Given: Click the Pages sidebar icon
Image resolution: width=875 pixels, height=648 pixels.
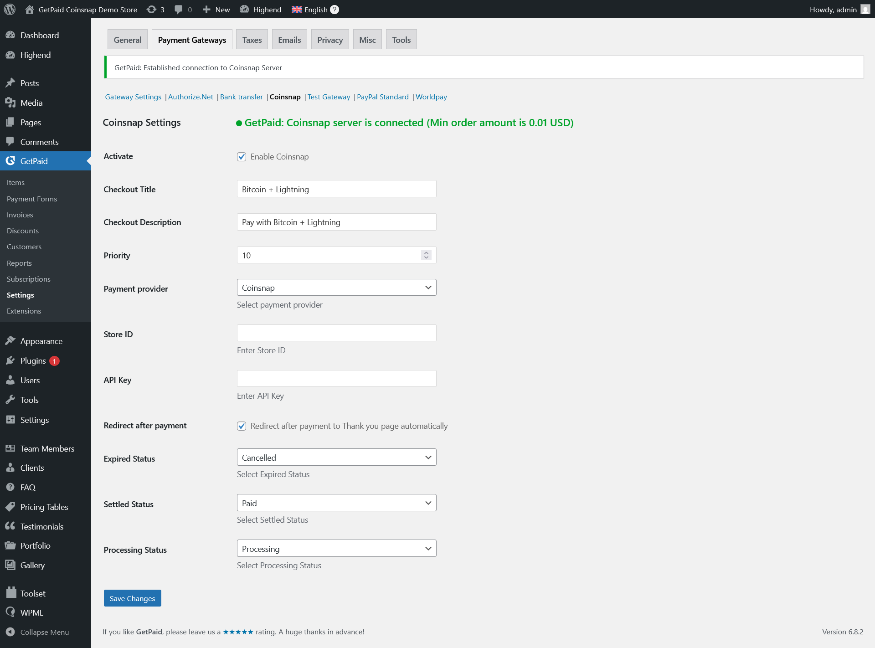Looking at the screenshot, I should (x=10, y=122).
